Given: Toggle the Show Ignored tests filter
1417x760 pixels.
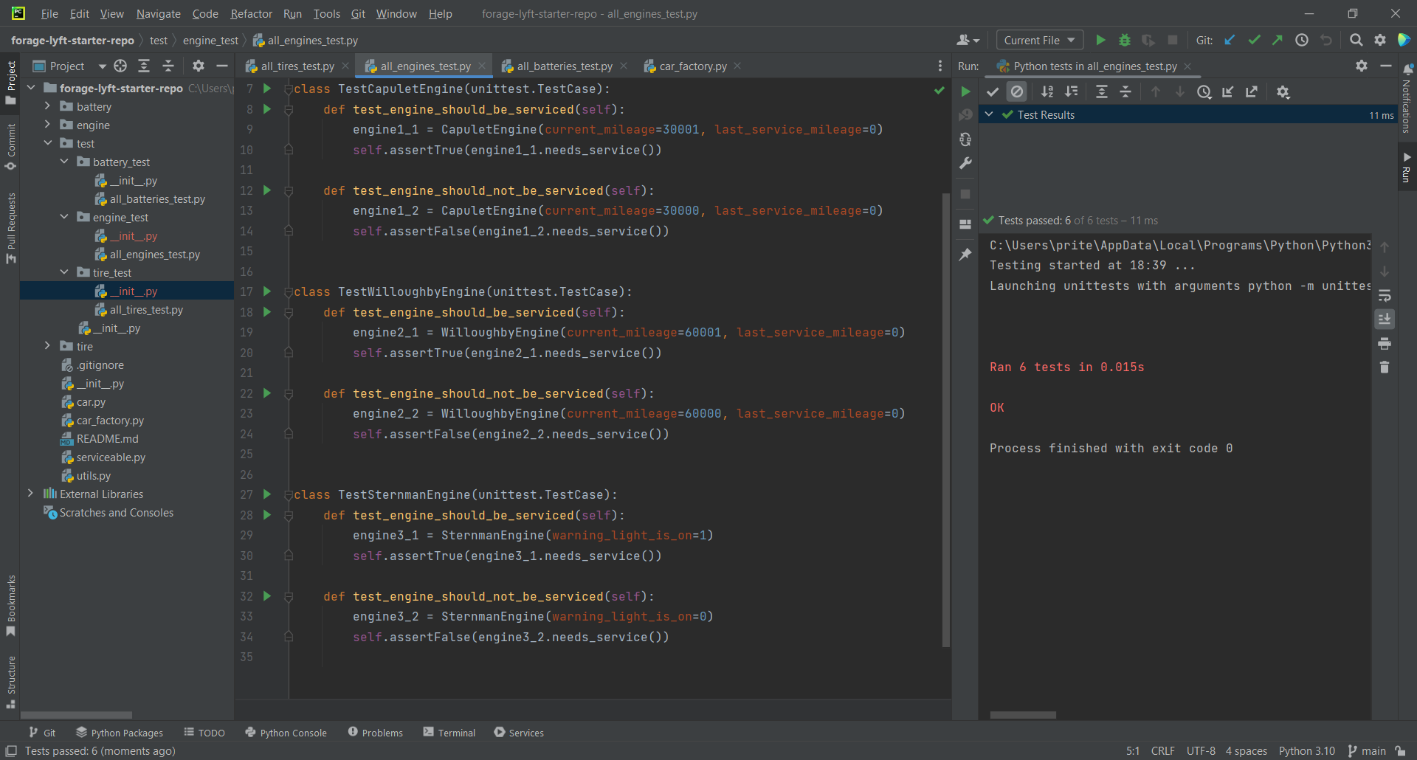Looking at the screenshot, I should coord(1017,91).
